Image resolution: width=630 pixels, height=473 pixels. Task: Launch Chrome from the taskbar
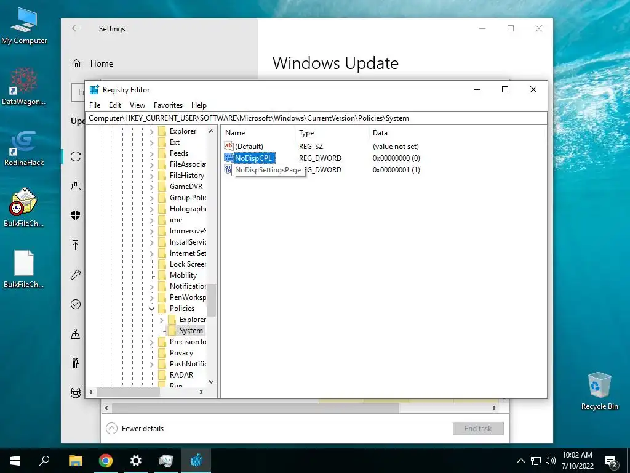105,461
